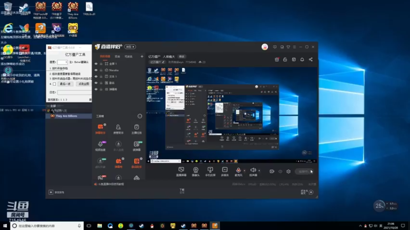Click the first button in row 4 of 亿万僵尸工具
The height and width of the screenshot is (230, 410).
[x=65, y=84]
